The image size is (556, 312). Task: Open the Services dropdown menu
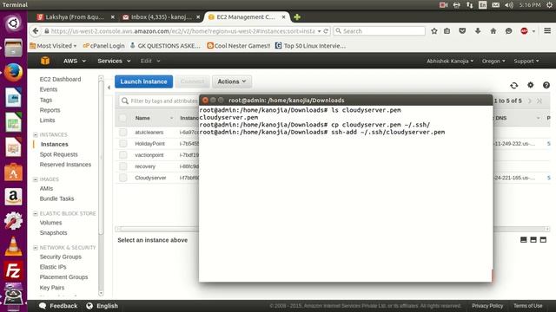click(x=114, y=61)
